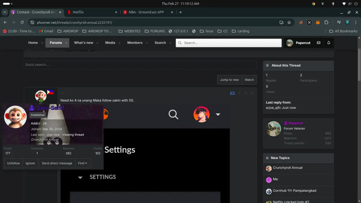Open the Crunchyroll Annual new topic link

tap(288, 168)
